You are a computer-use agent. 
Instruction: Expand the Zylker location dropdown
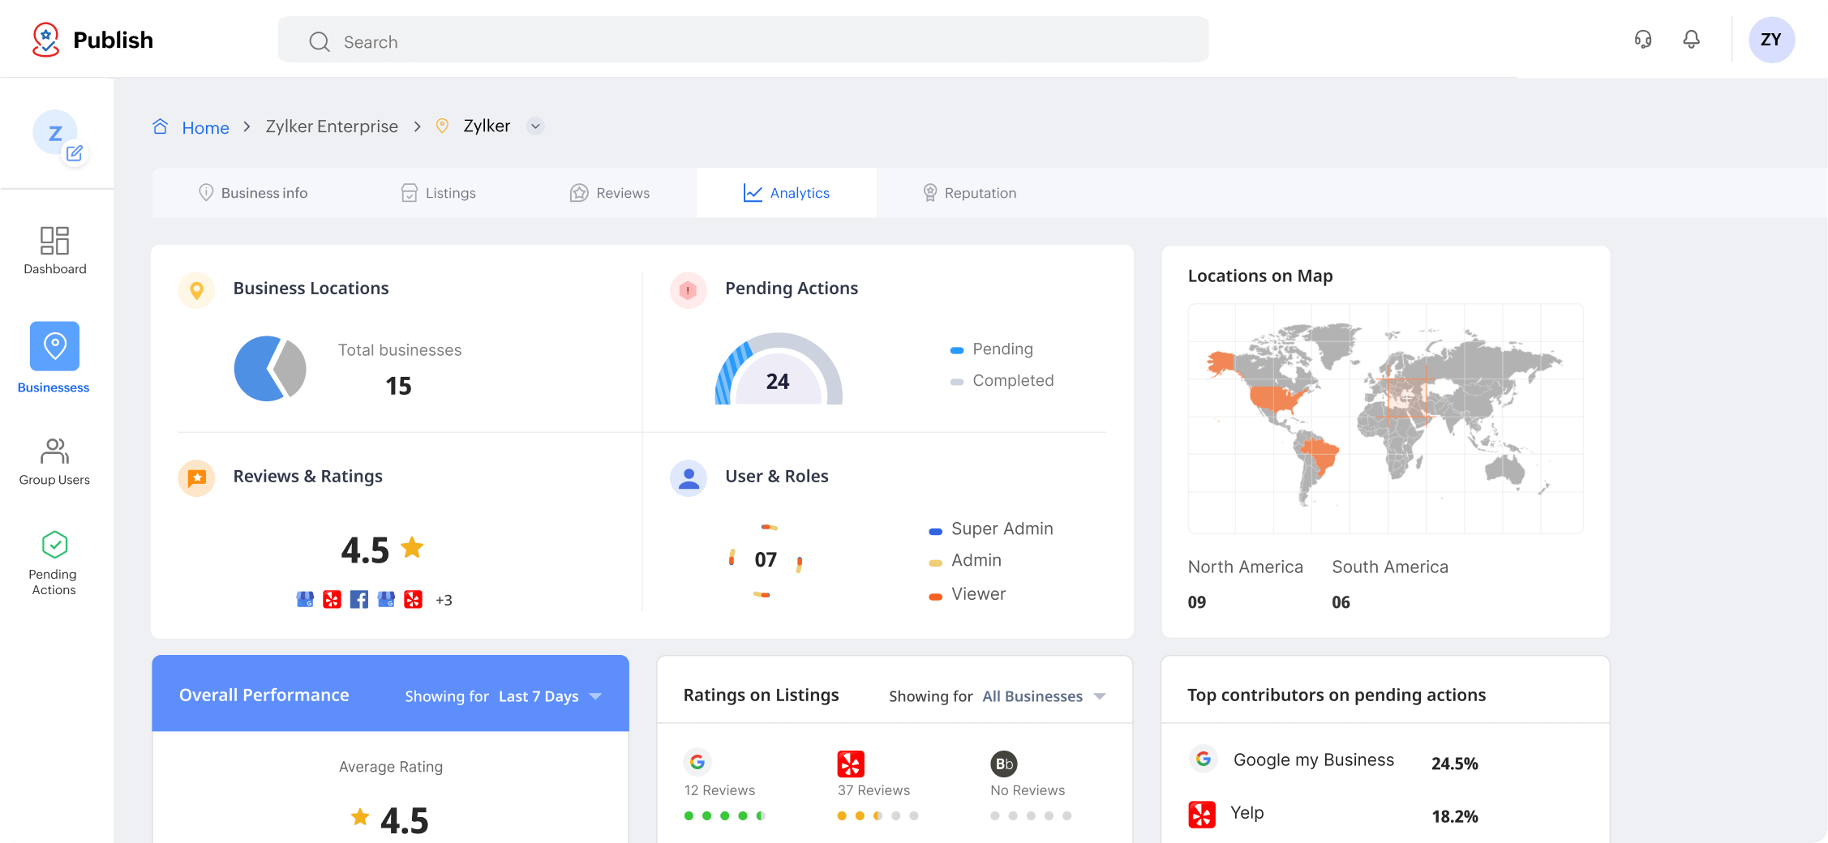(x=534, y=126)
